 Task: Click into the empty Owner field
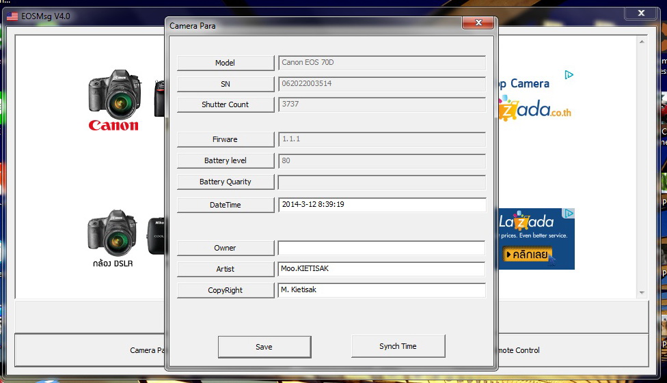[x=381, y=248]
